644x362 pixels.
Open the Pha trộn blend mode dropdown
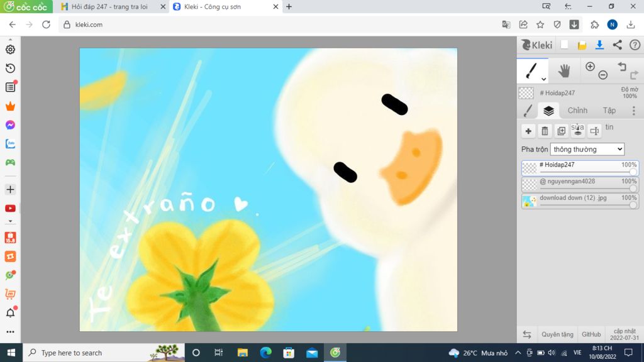587,149
